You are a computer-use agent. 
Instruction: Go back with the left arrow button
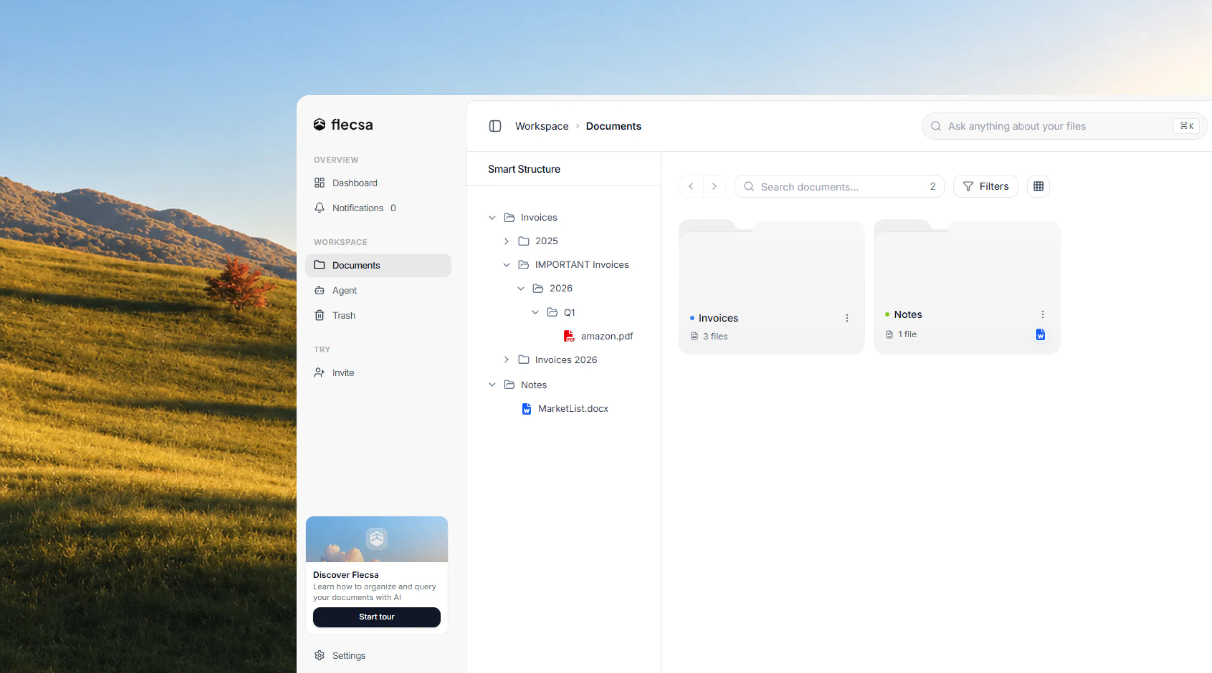coord(691,187)
